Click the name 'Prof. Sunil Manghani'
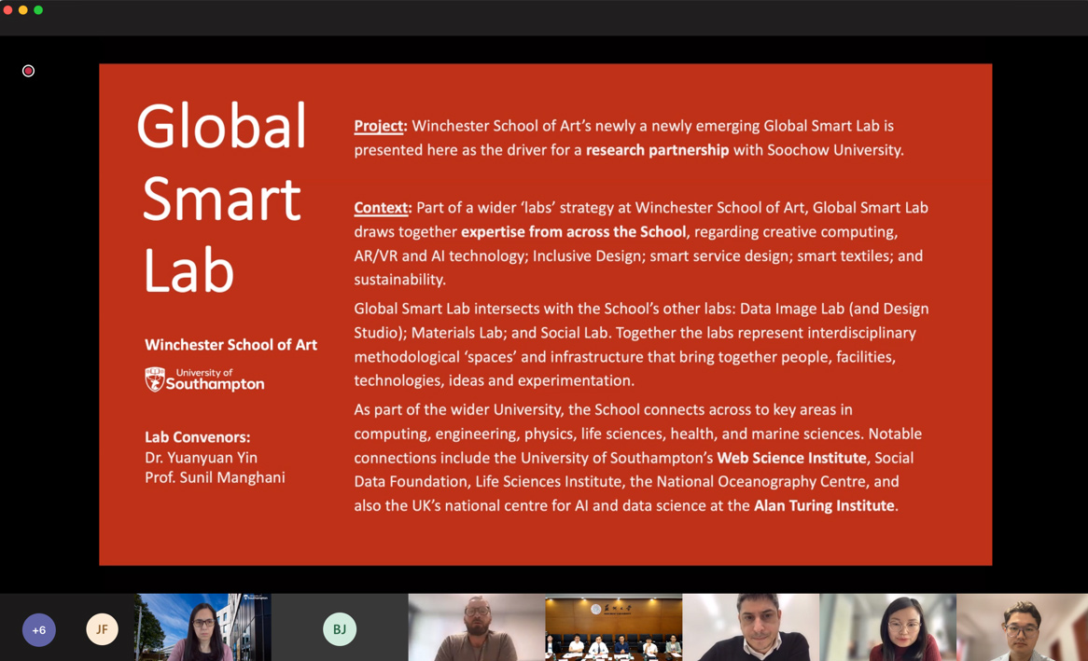Viewport: 1088px width, 661px height. 216,478
